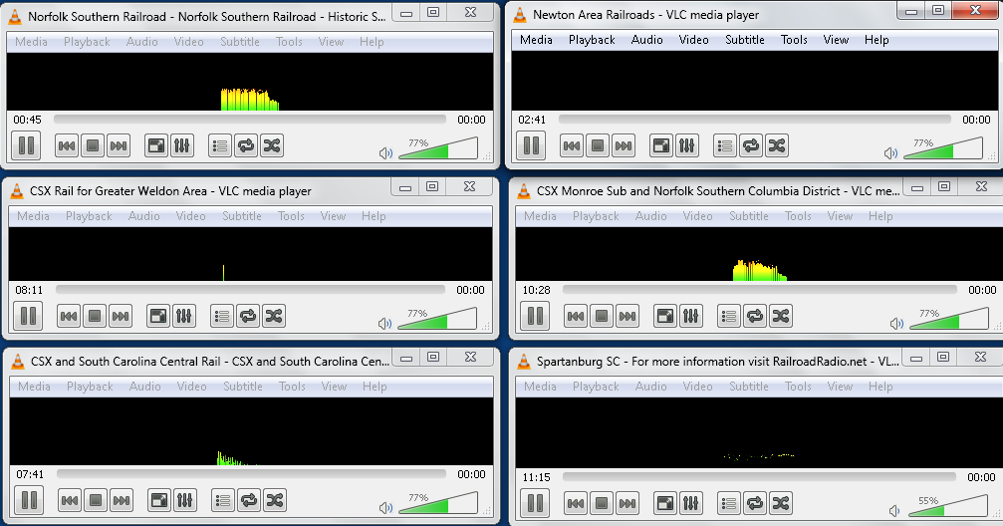Toggle loop mode in CSX Rail Greater Weldon window
1003x526 pixels.
[x=248, y=316]
